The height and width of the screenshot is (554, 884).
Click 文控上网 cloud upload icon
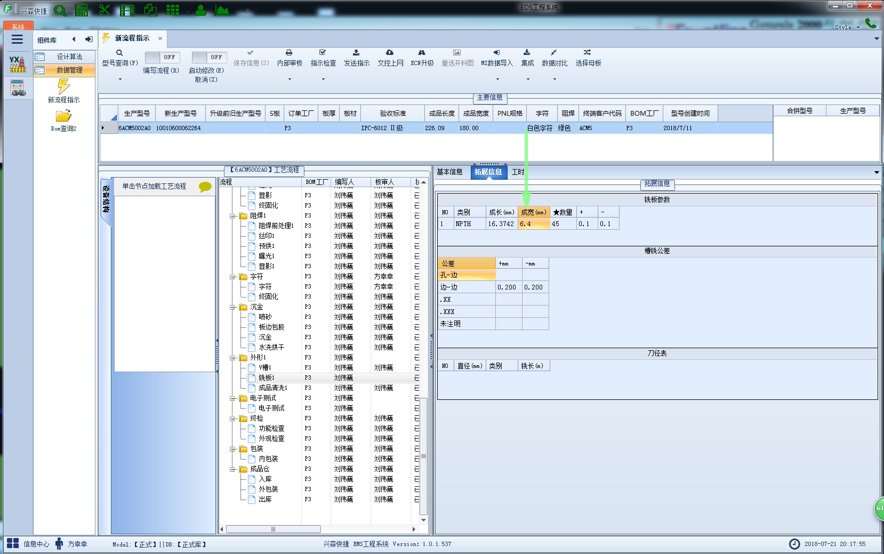390,52
